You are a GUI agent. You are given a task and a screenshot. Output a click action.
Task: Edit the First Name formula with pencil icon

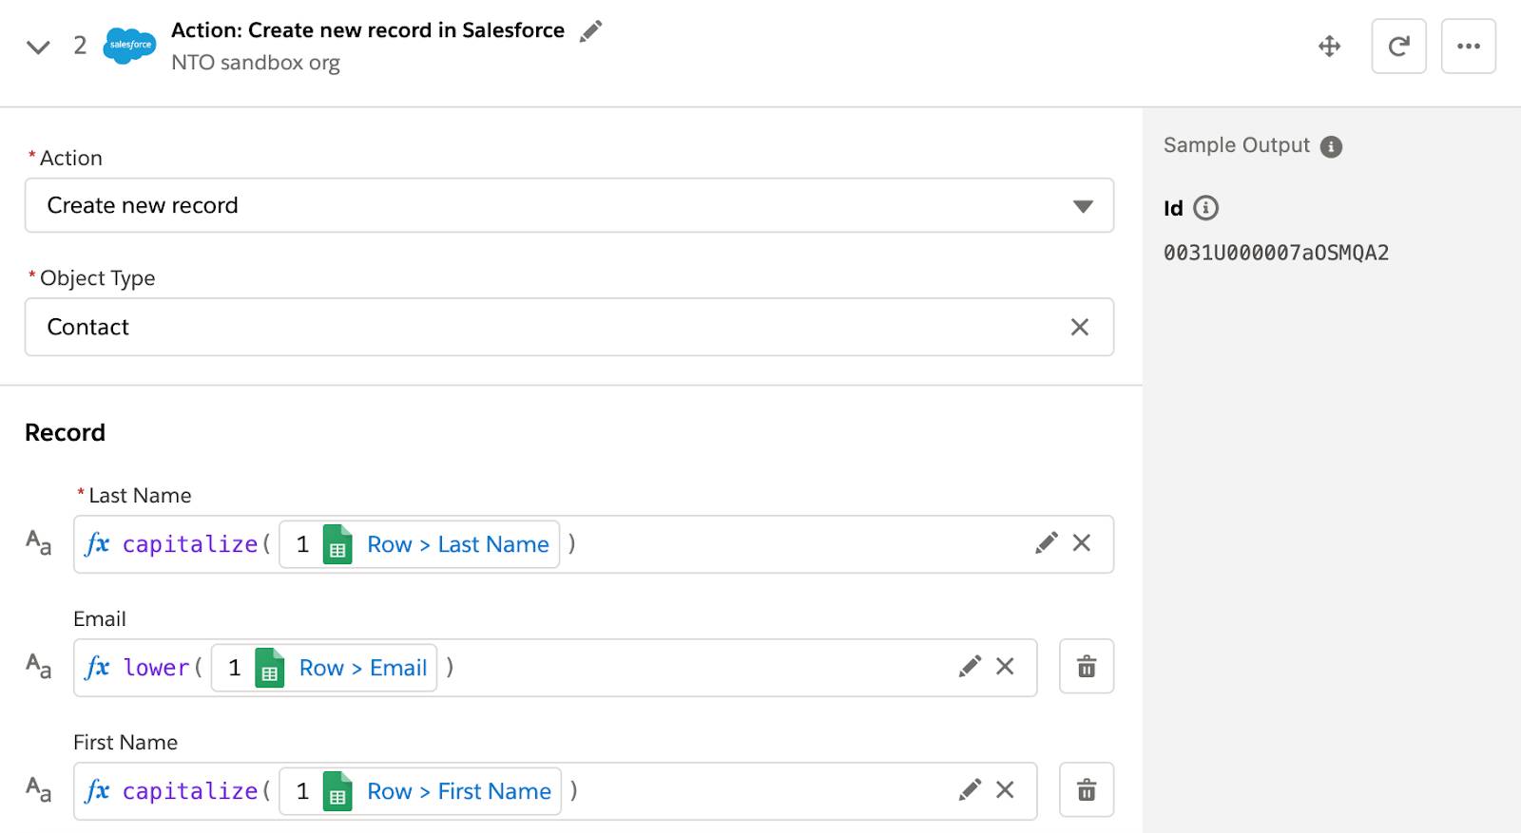[969, 789]
